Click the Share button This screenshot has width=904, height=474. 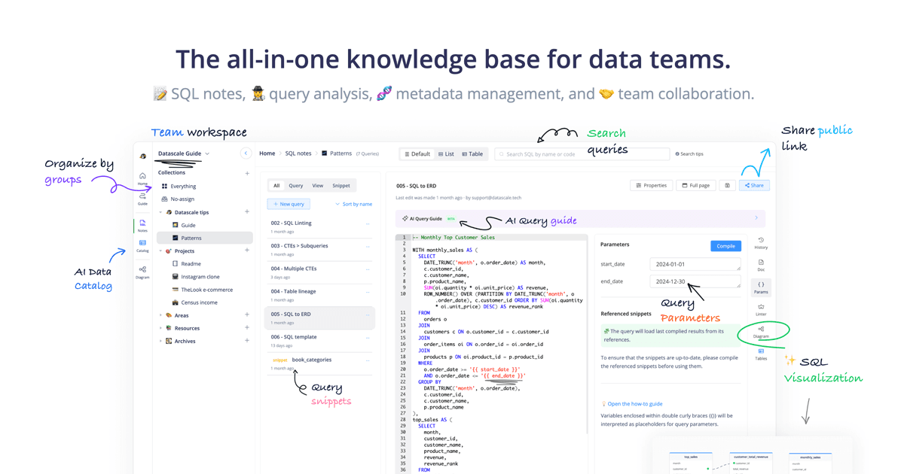[x=754, y=185]
